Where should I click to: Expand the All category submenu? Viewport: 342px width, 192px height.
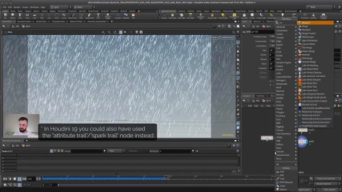(x=286, y=164)
